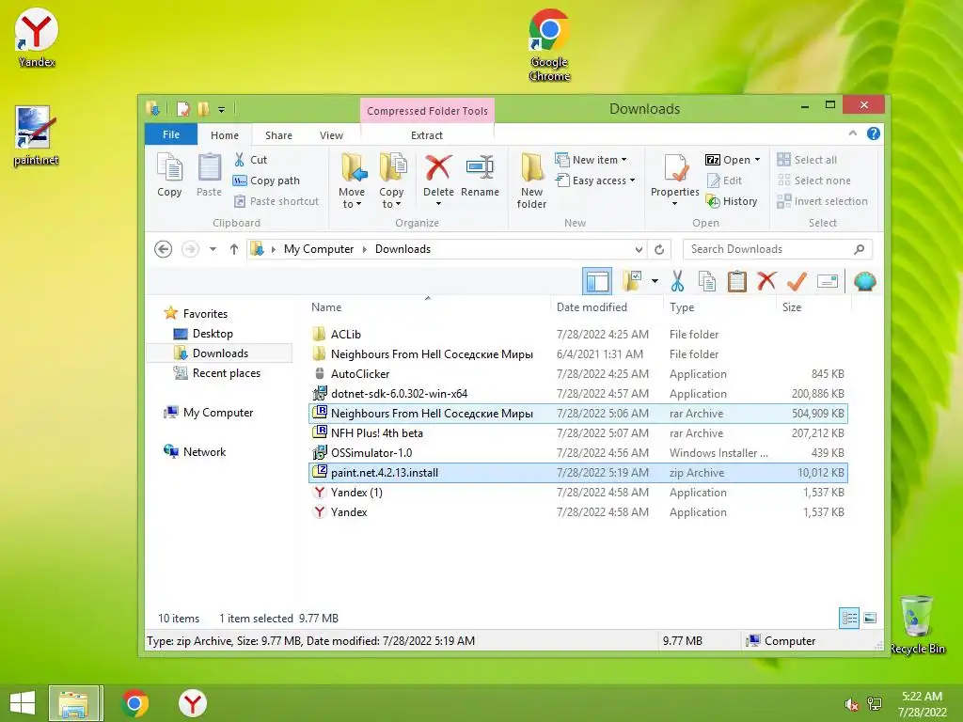Click the Search Downloads input field
The width and height of the screenshot is (963, 722).
pyautogui.click(x=778, y=249)
